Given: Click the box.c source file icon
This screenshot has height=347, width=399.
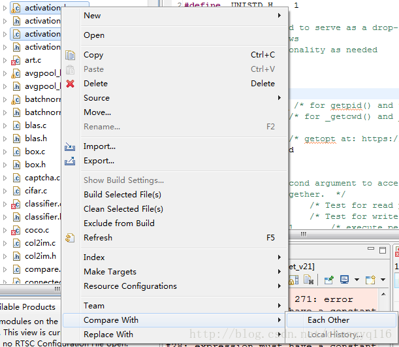Looking at the screenshot, I should click(16, 152).
